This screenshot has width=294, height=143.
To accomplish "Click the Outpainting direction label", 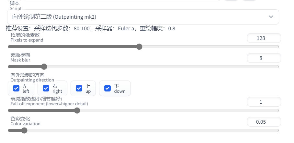I will (x=32, y=77).
